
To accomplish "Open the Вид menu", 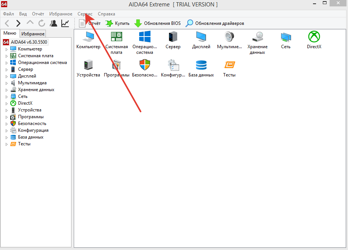I will (x=23, y=14).
